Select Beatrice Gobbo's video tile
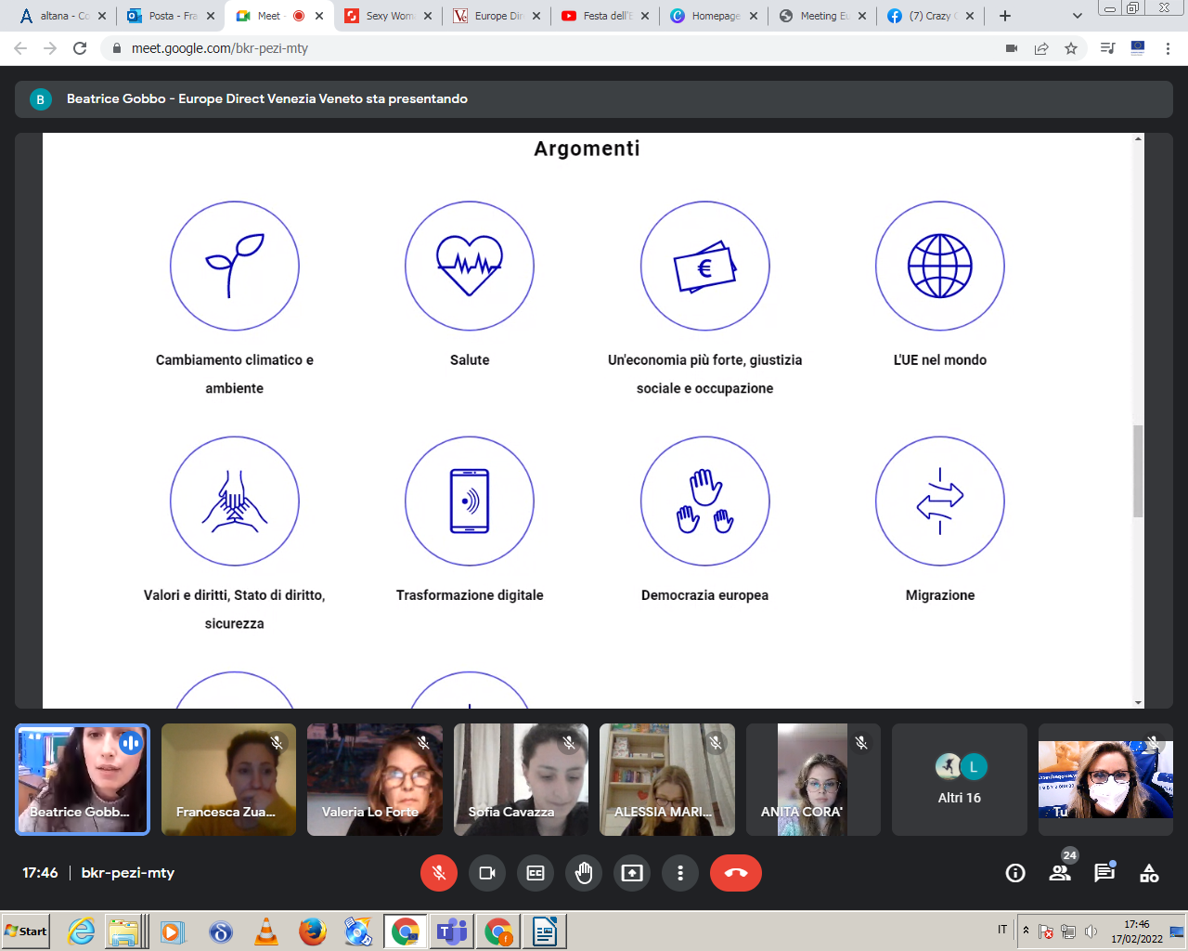This screenshot has width=1188, height=951. 83,780
